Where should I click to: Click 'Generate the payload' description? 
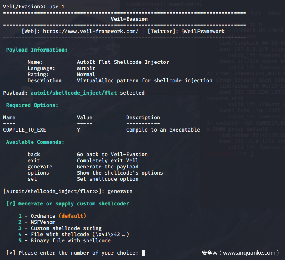107,167
